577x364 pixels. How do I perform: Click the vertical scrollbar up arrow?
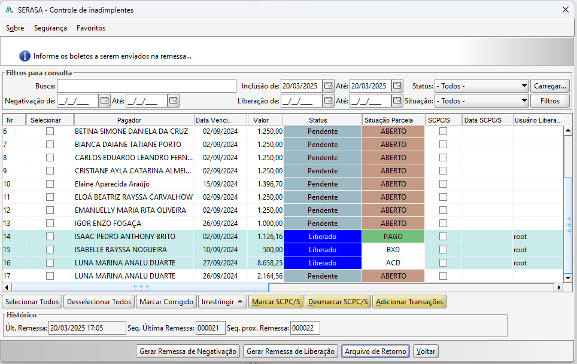point(568,130)
